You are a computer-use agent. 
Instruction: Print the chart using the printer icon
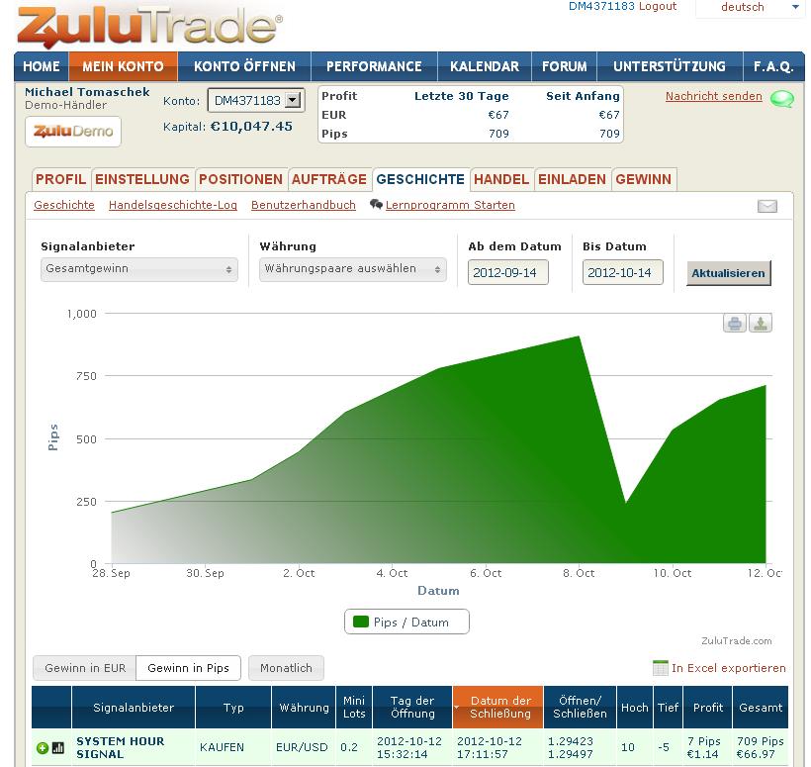point(734,323)
